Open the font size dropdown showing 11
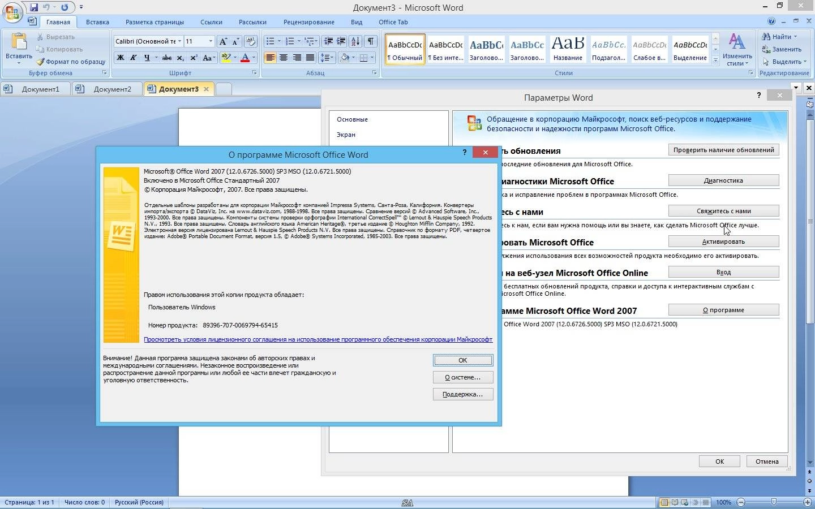 click(x=211, y=41)
